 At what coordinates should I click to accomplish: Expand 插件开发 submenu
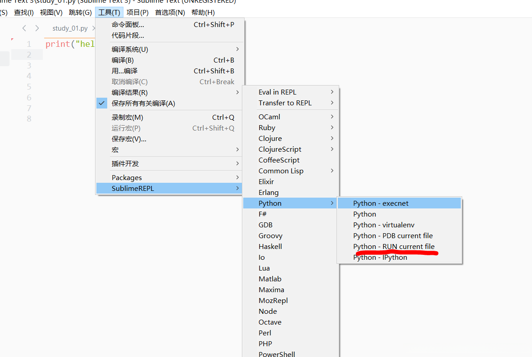(x=169, y=163)
